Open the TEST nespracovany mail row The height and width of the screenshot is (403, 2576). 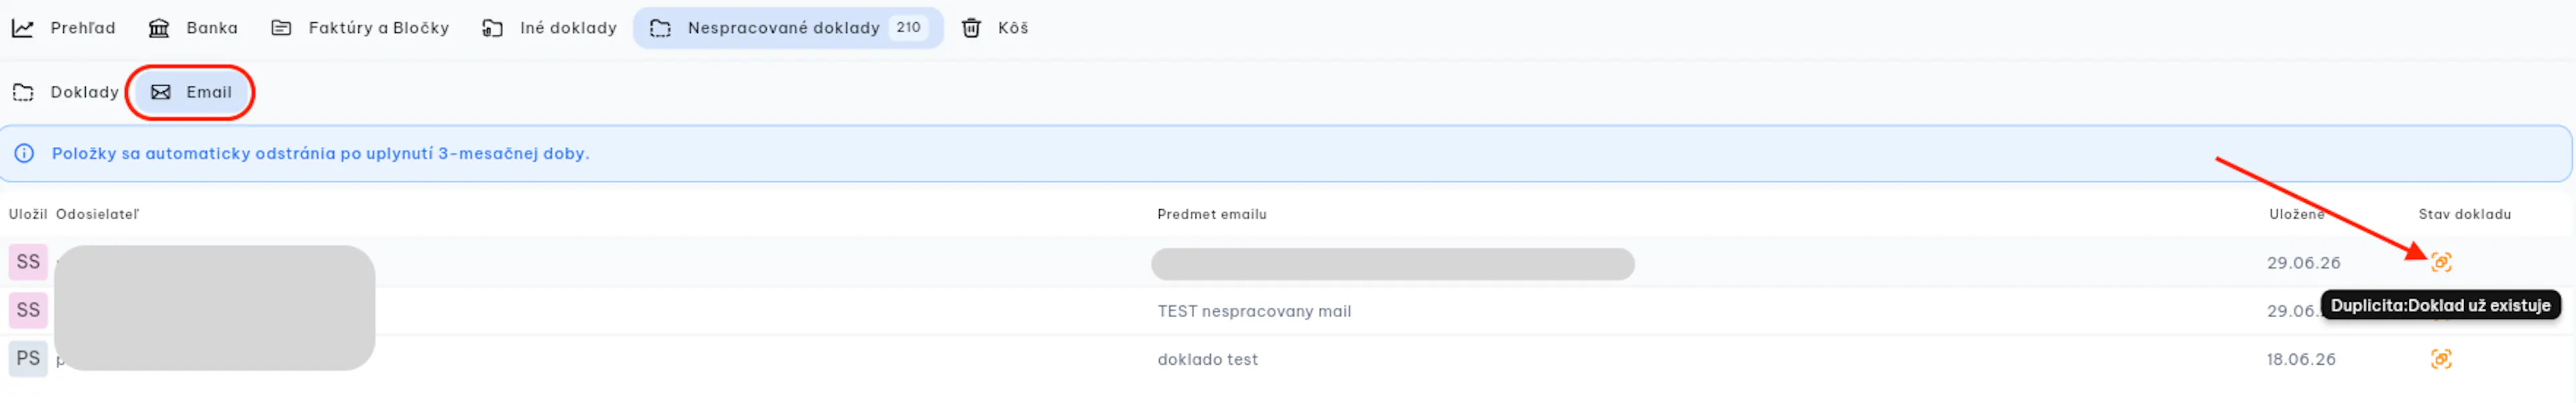pyautogui.click(x=1288, y=311)
